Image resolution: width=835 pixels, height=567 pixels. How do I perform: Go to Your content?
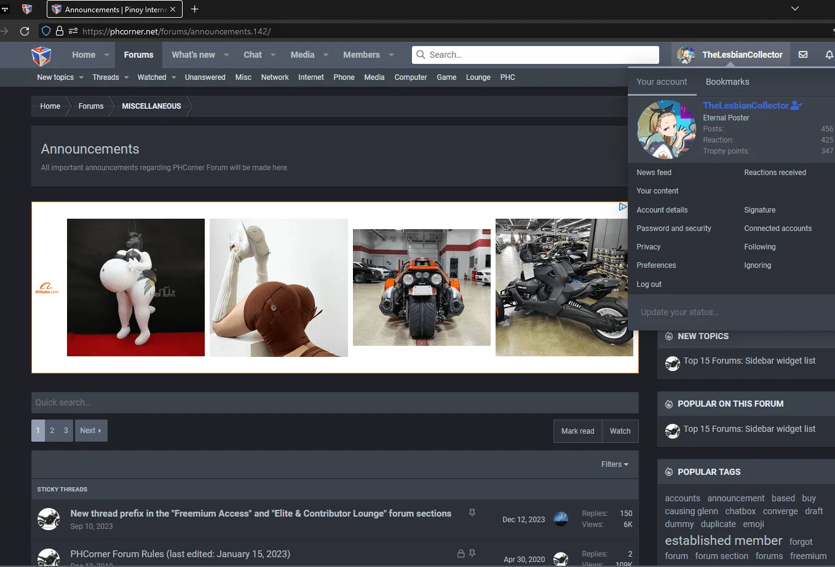click(657, 191)
